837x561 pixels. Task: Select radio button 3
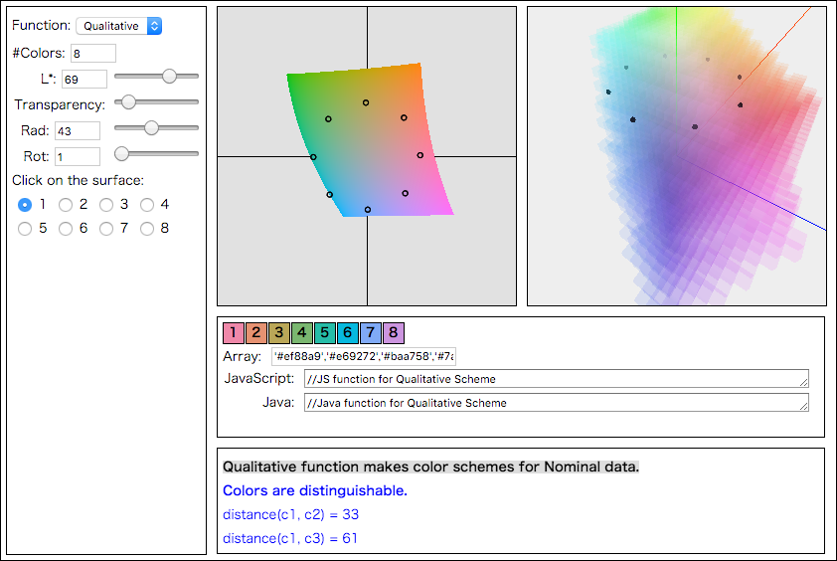point(106,205)
